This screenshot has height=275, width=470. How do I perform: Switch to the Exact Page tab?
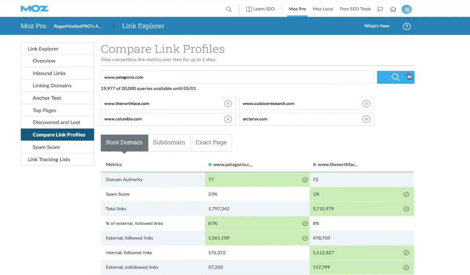(x=211, y=143)
